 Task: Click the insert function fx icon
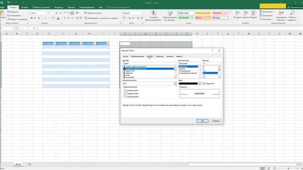[x=34, y=28]
